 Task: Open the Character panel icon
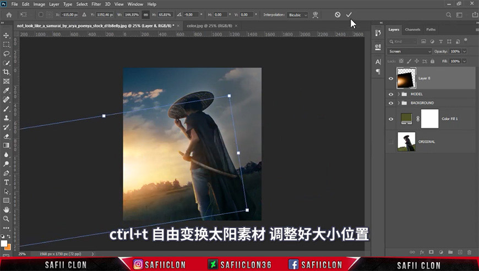pyautogui.click(x=378, y=62)
